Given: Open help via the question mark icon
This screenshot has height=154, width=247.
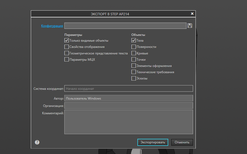Looking at the screenshot, I should pyautogui.click(x=37, y=142).
